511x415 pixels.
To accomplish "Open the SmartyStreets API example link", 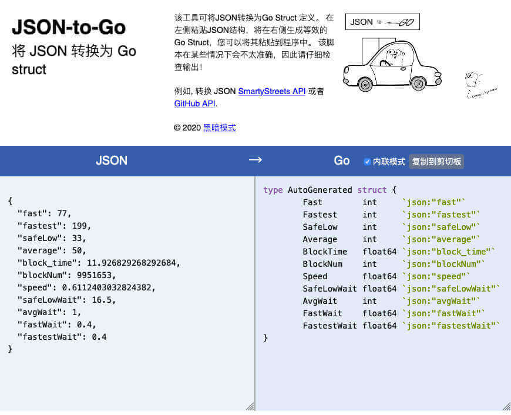I will pos(271,91).
